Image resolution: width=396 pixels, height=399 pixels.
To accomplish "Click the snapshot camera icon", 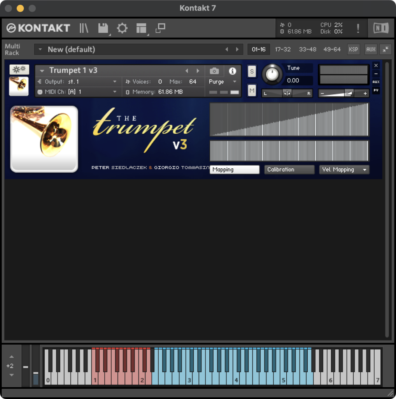I will click(214, 71).
